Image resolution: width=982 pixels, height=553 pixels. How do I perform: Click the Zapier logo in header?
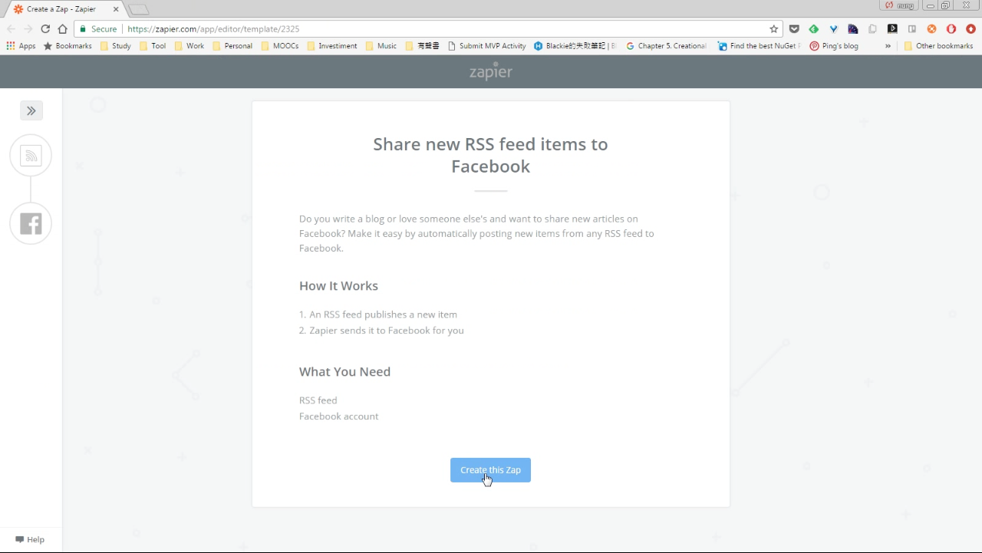491,71
